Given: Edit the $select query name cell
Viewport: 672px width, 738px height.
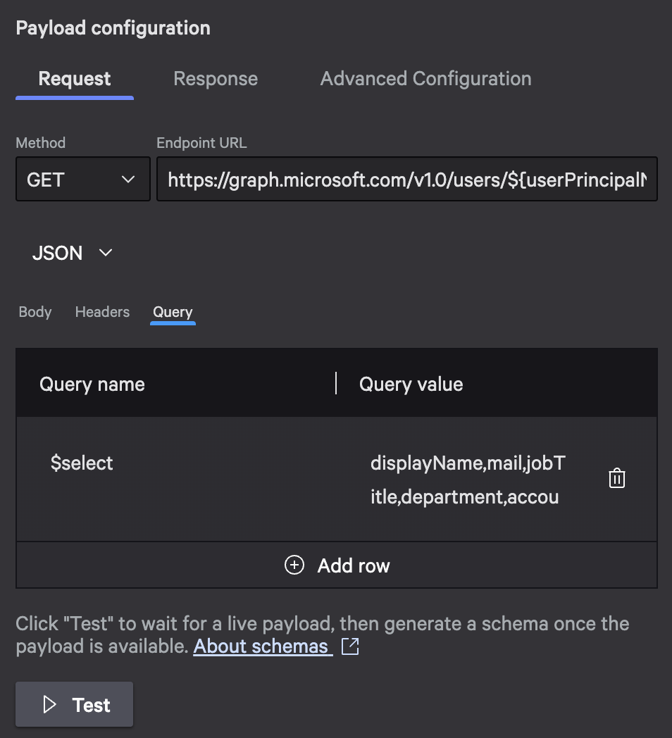Looking at the screenshot, I should 82,463.
